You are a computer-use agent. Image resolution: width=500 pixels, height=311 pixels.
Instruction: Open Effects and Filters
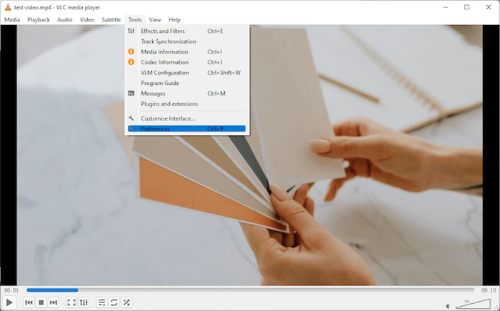(164, 31)
